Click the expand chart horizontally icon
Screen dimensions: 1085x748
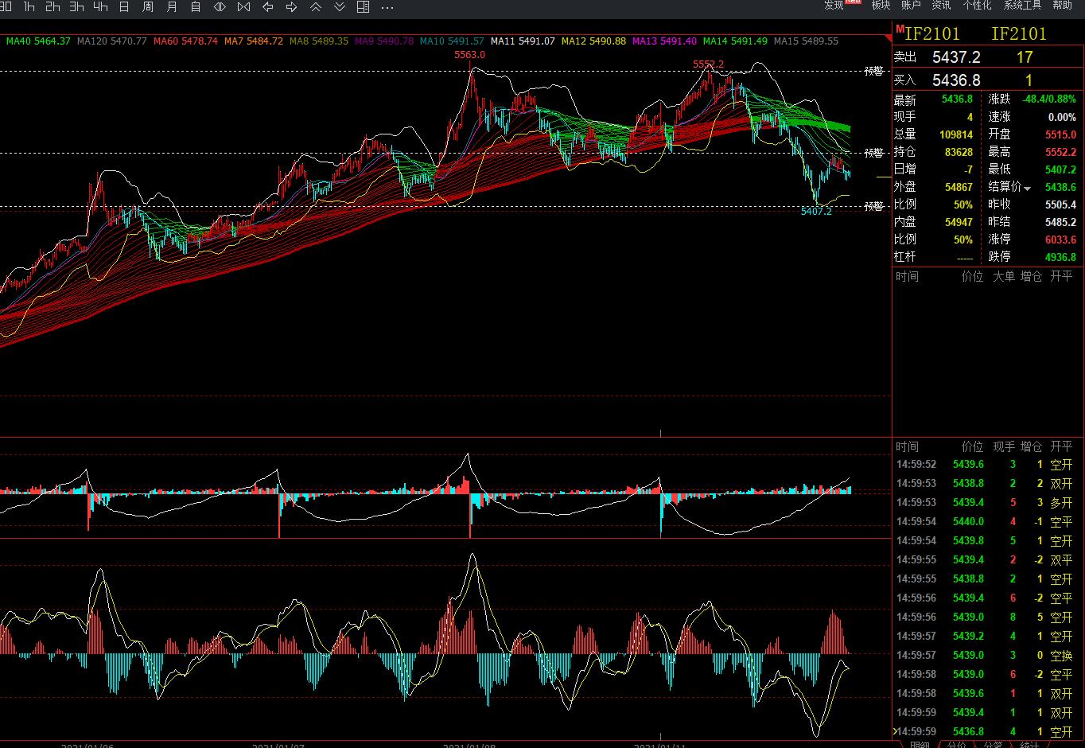click(220, 6)
